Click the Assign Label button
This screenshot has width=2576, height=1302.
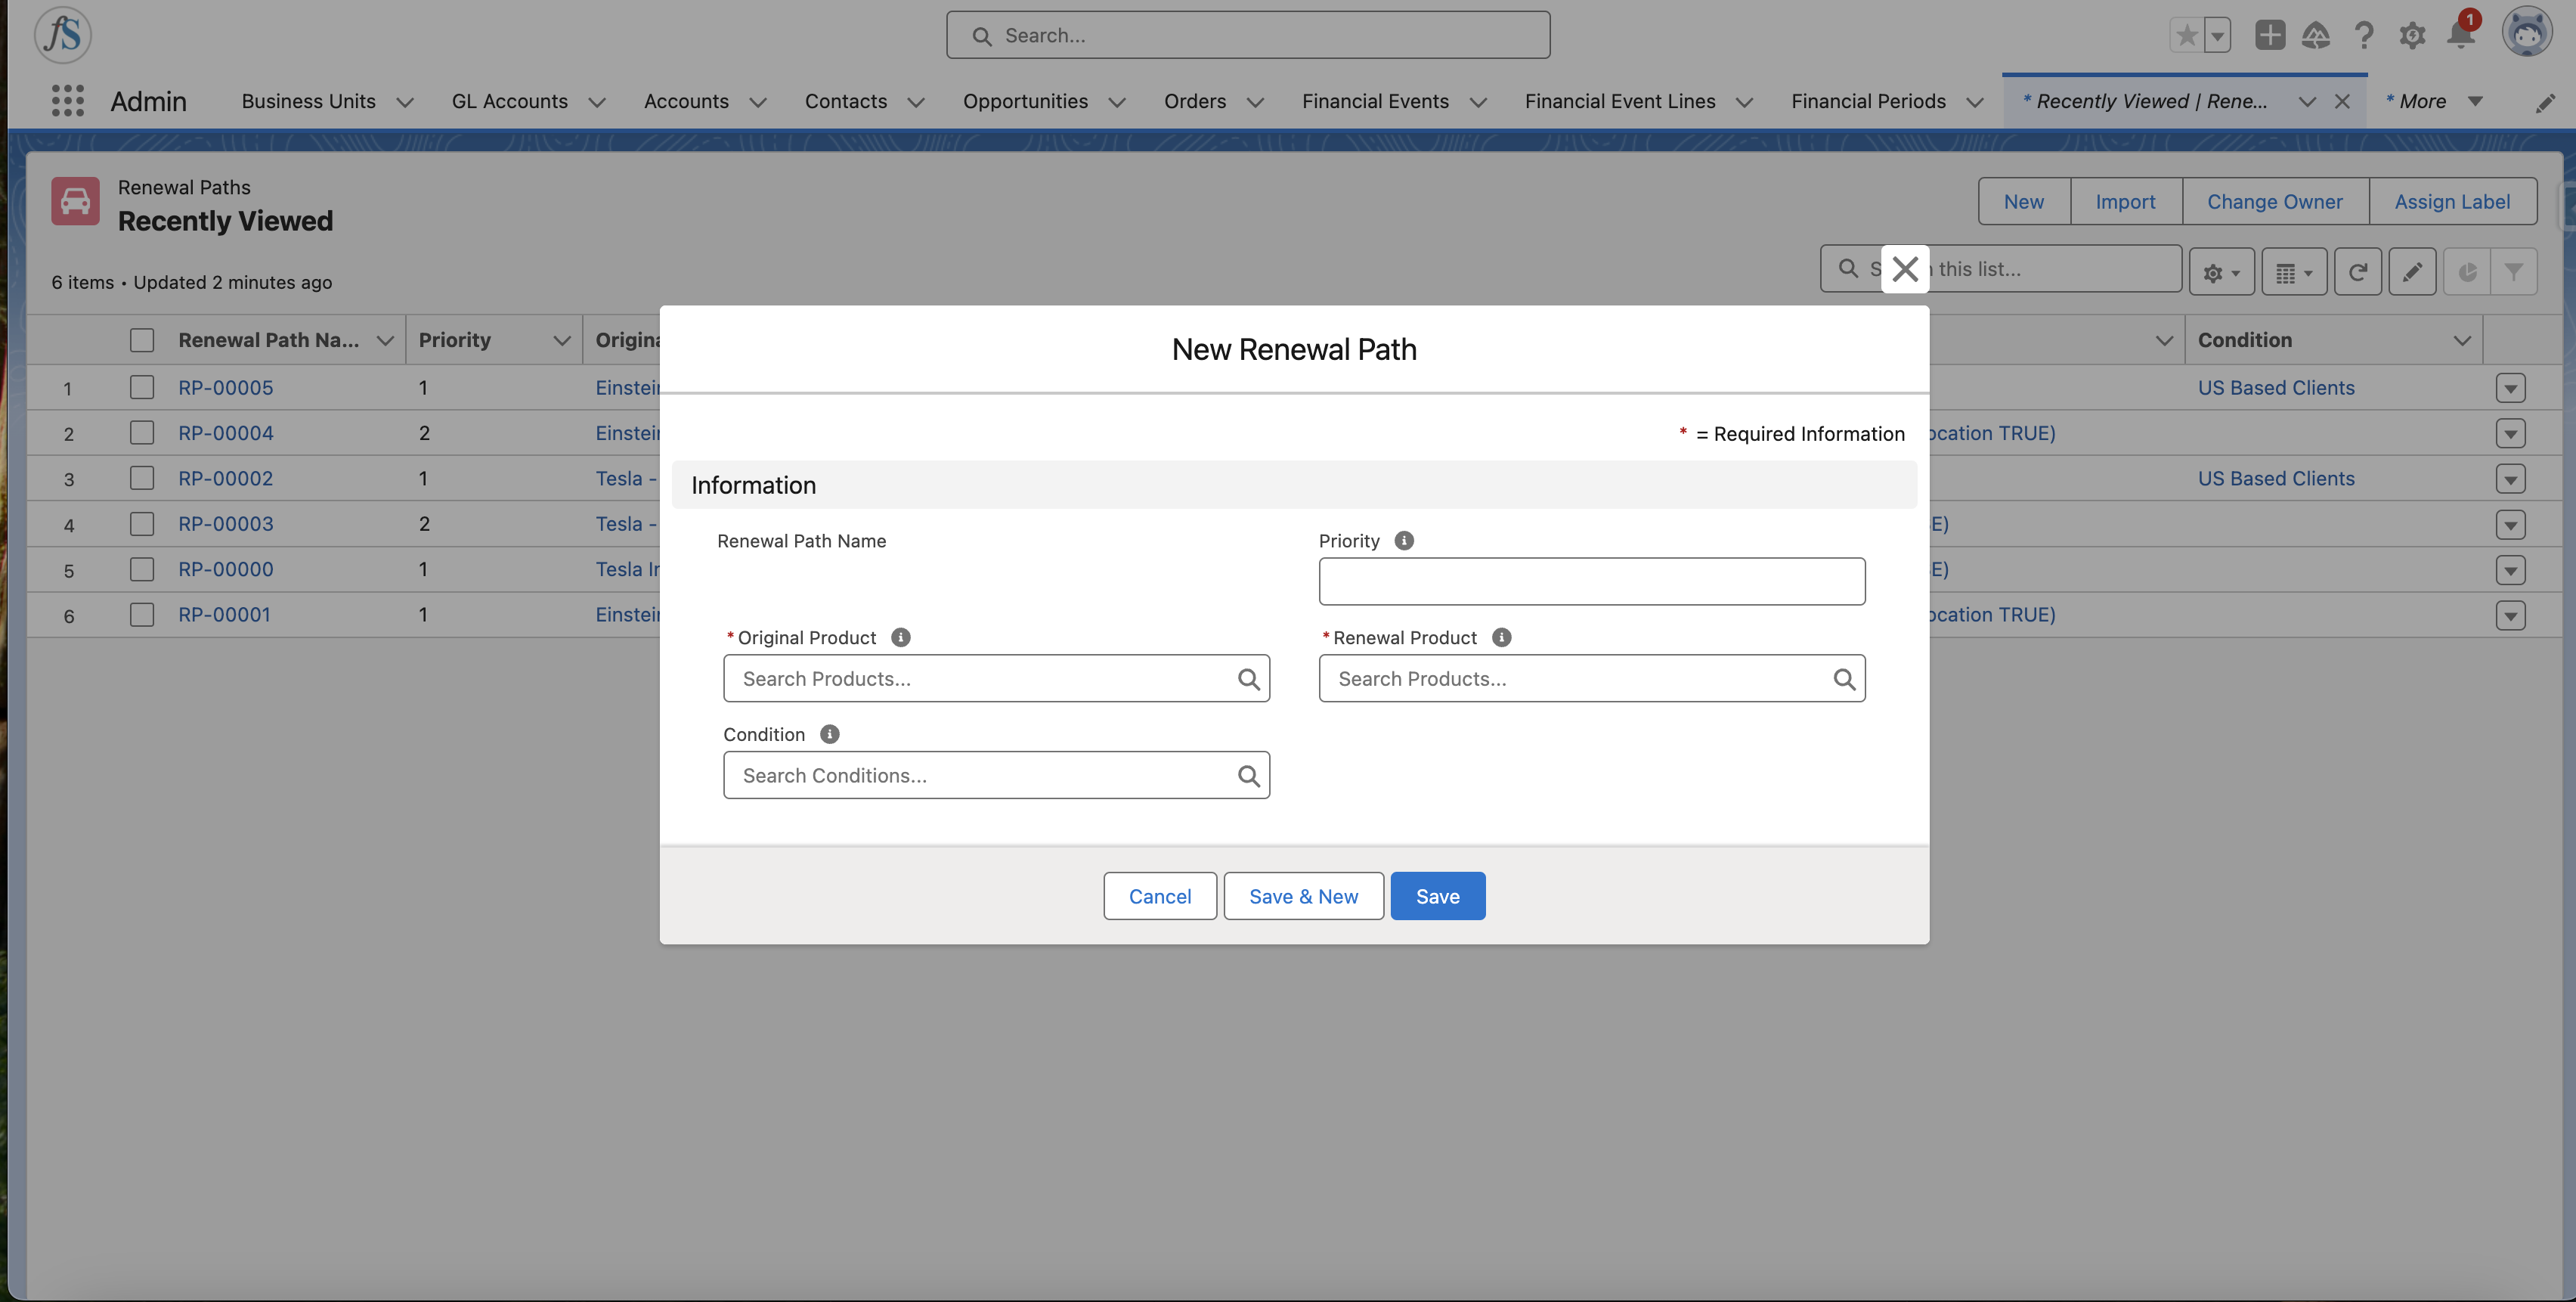coord(2451,201)
